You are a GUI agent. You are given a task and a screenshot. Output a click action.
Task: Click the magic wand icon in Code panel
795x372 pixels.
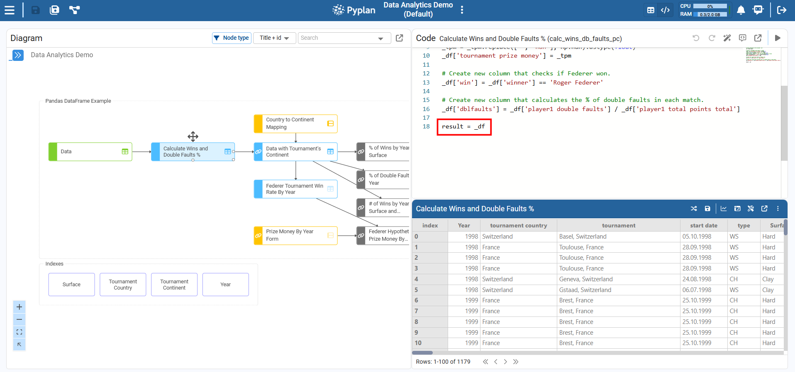point(727,38)
